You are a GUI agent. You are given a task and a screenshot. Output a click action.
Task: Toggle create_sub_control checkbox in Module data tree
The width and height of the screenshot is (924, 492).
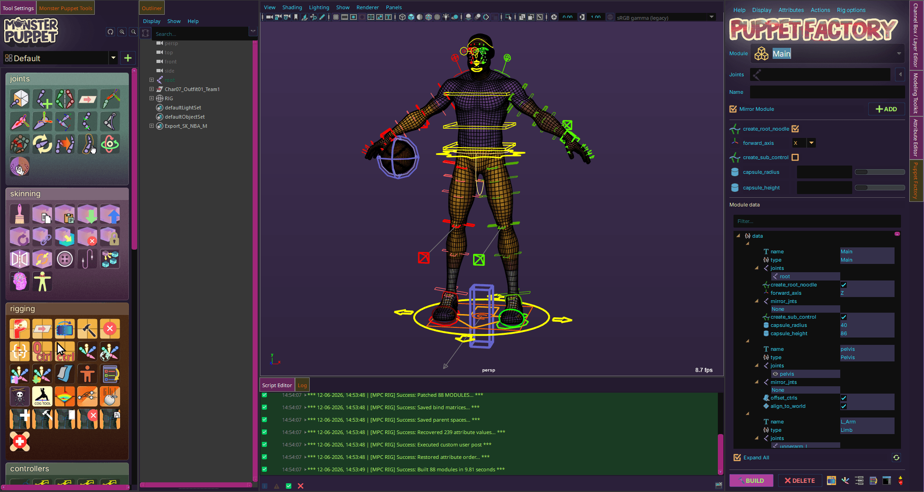tap(843, 317)
